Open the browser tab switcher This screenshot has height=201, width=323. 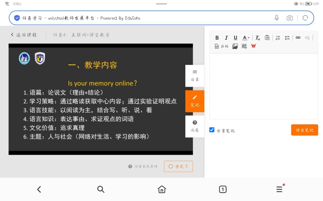(223, 189)
